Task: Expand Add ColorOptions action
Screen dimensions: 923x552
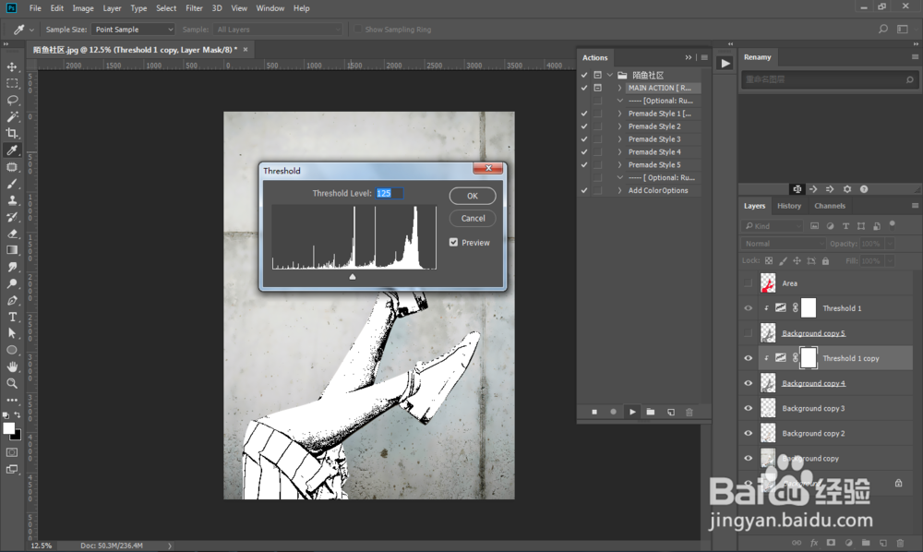Action: pyautogui.click(x=620, y=190)
